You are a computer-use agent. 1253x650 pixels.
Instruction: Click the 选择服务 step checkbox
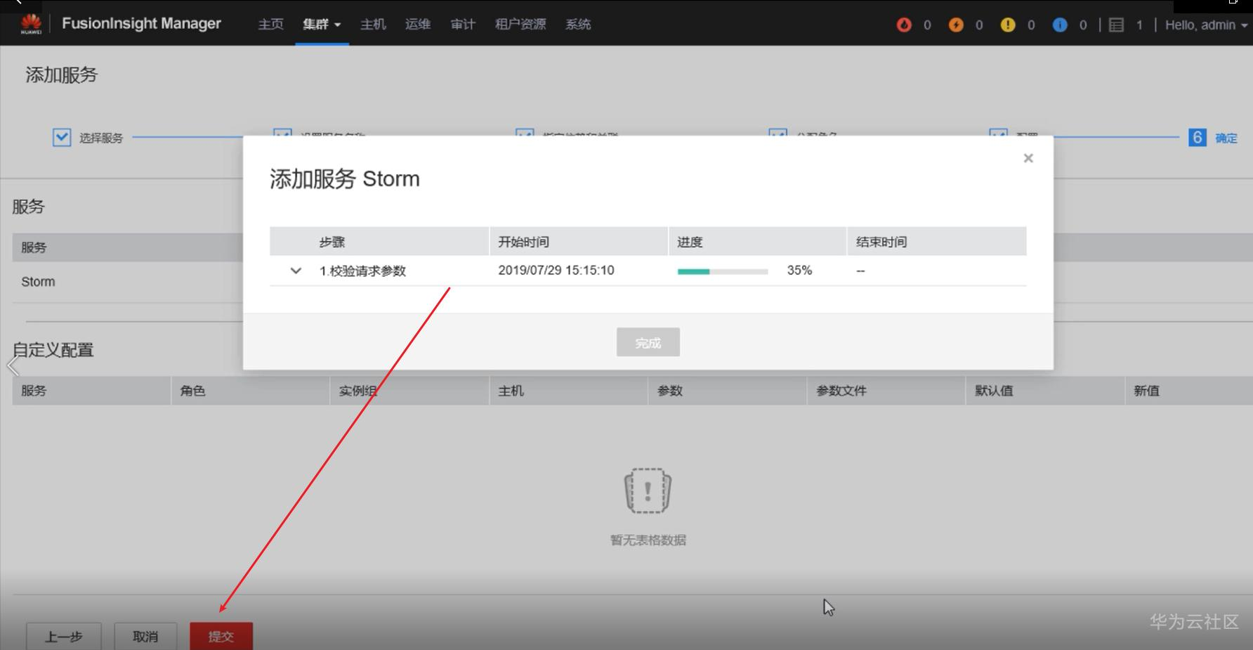point(62,137)
